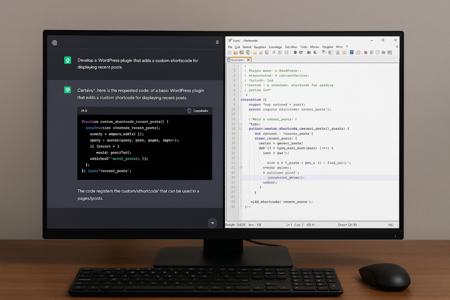Screen dimensions: 450x300
Task: Close the 'Stonsrond' document tab
Action: 248,60
